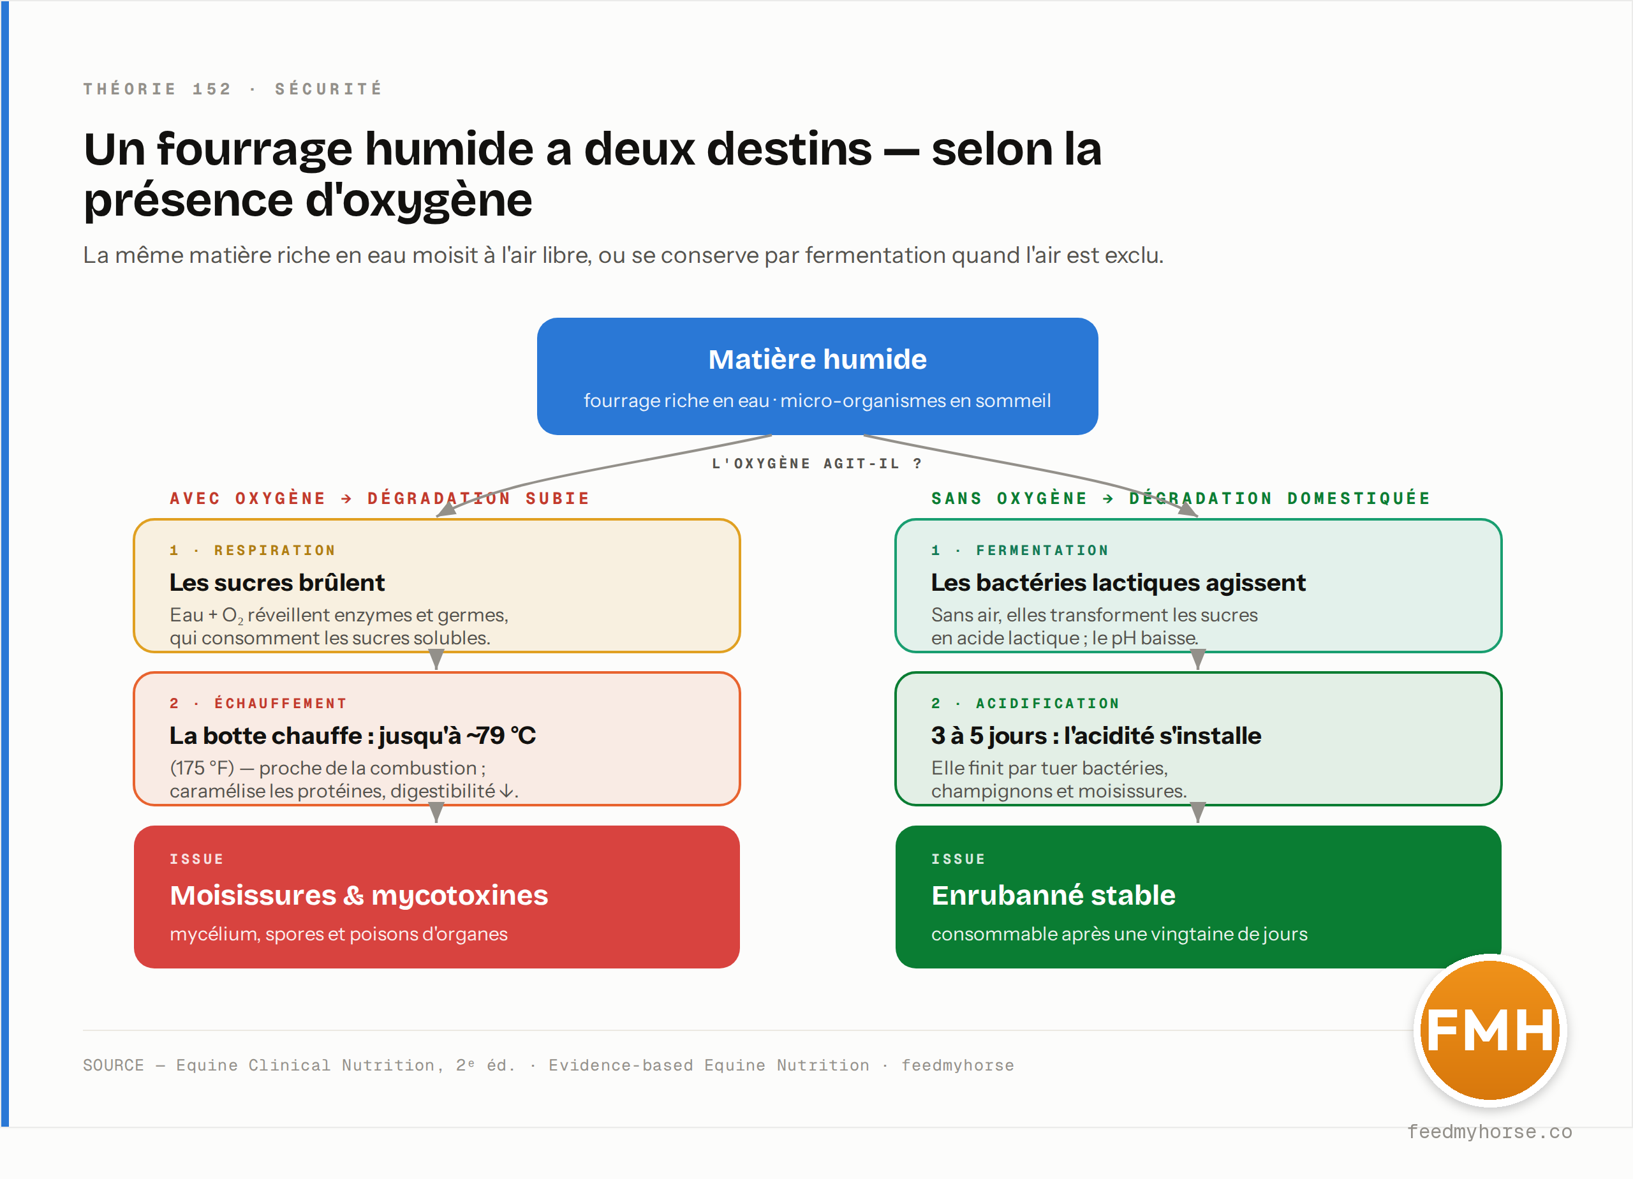Click the 'THÉORIE 152 · SÉCURITÉ' header label

(x=233, y=89)
